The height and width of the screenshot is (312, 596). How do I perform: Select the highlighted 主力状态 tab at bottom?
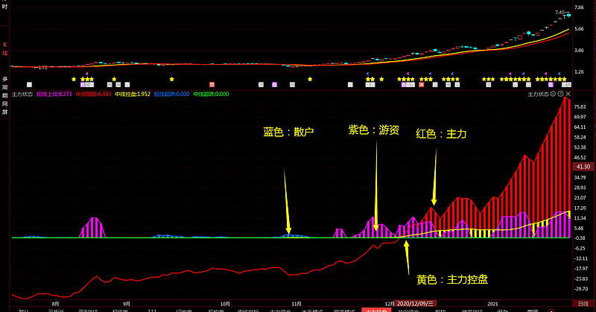click(375, 308)
